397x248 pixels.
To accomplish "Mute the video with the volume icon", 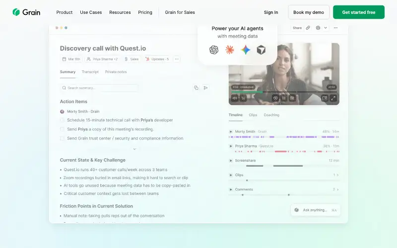I will click(x=235, y=98).
